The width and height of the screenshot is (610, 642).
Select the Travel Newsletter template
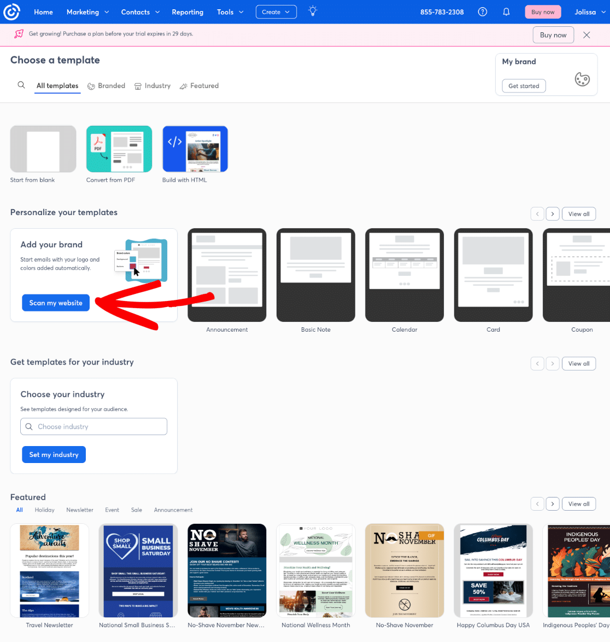click(49, 570)
